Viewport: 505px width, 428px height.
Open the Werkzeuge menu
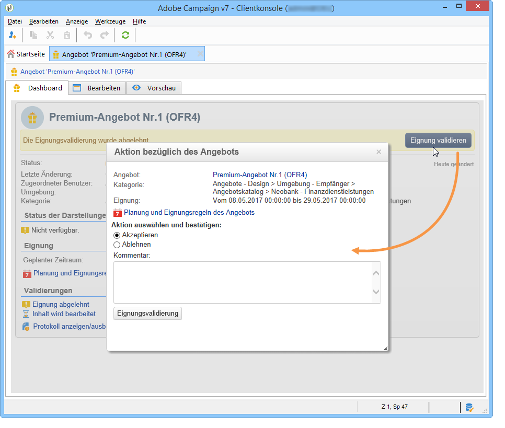pos(110,21)
